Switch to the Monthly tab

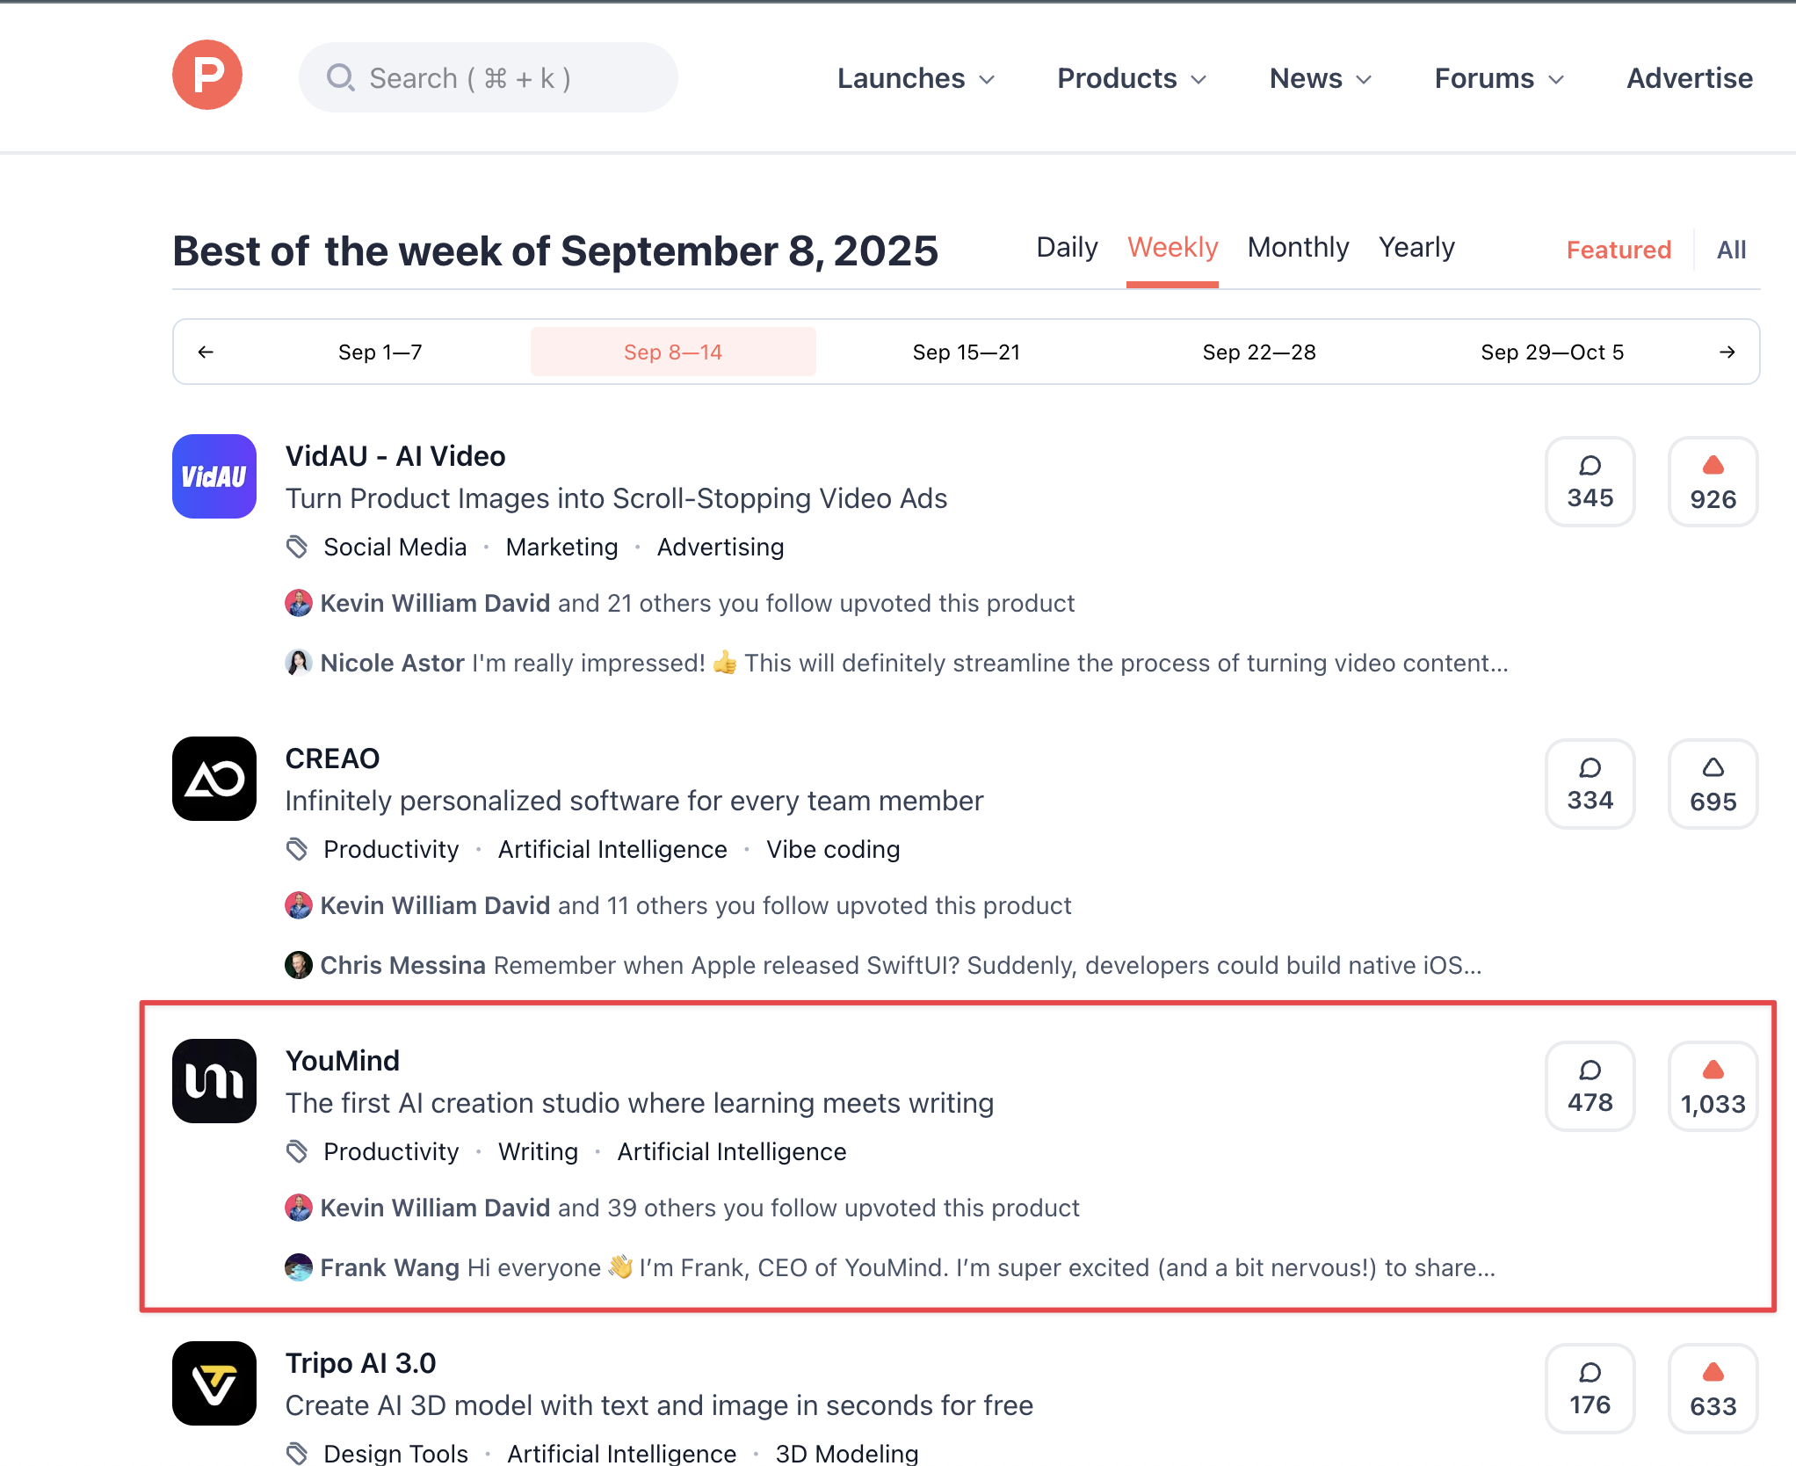click(1298, 248)
